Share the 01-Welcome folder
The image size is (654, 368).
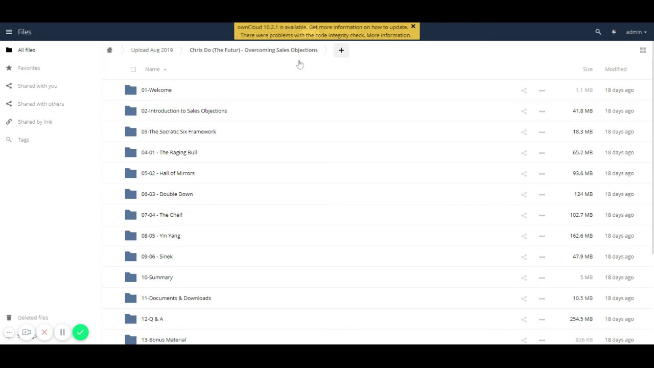[524, 90]
